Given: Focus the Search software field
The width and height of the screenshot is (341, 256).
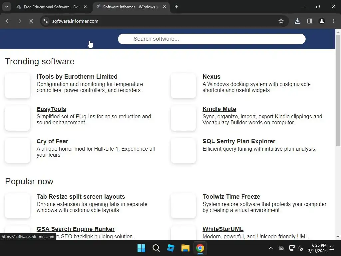Looking at the screenshot, I should pos(211,39).
